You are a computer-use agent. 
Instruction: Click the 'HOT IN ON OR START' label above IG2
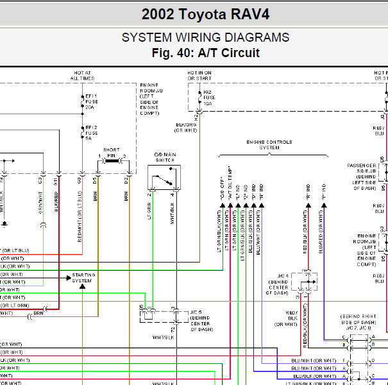(x=199, y=76)
